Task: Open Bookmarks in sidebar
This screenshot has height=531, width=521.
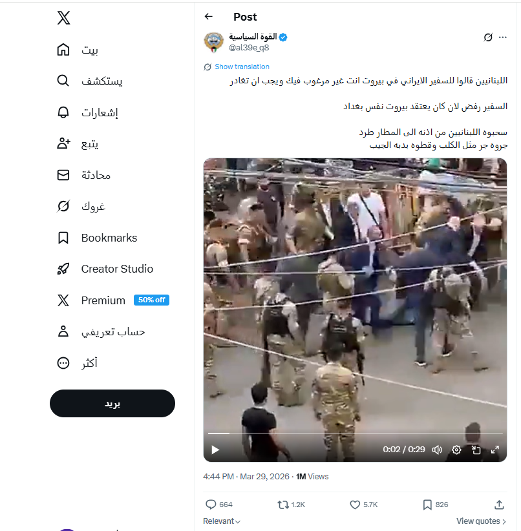Action: pos(97,238)
